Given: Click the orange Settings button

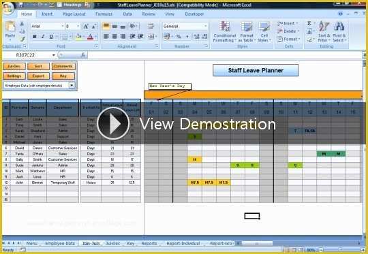Looking at the screenshot, I should coord(14,76).
